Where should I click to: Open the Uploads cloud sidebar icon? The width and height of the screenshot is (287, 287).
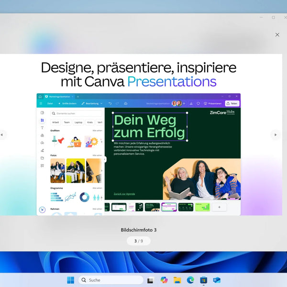[x=42, y=143]
